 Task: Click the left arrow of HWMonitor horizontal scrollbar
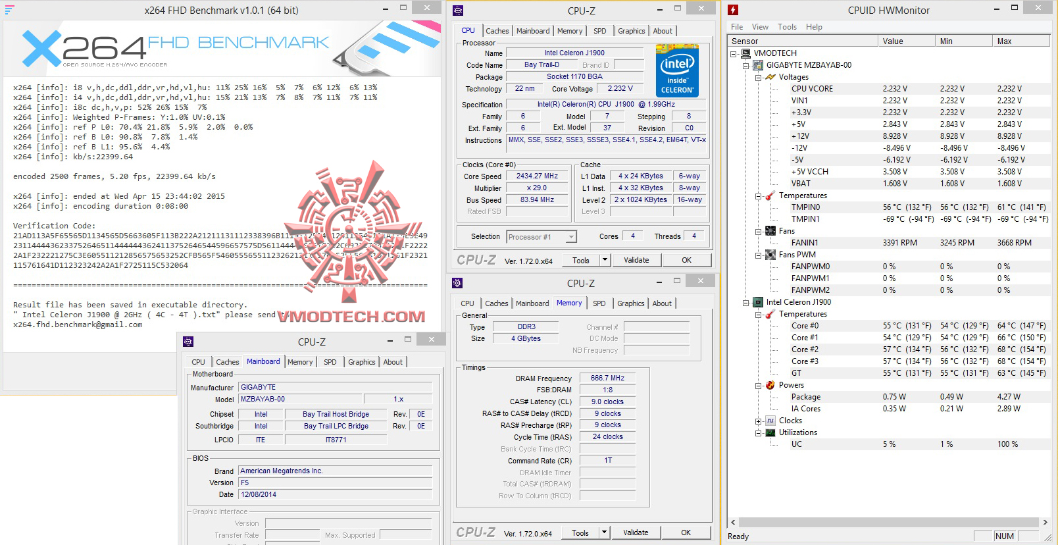(734, 522)
